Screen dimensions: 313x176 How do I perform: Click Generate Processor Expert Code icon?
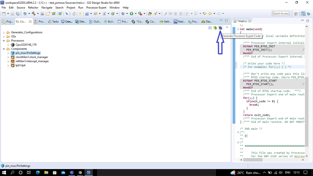[220, 28]
